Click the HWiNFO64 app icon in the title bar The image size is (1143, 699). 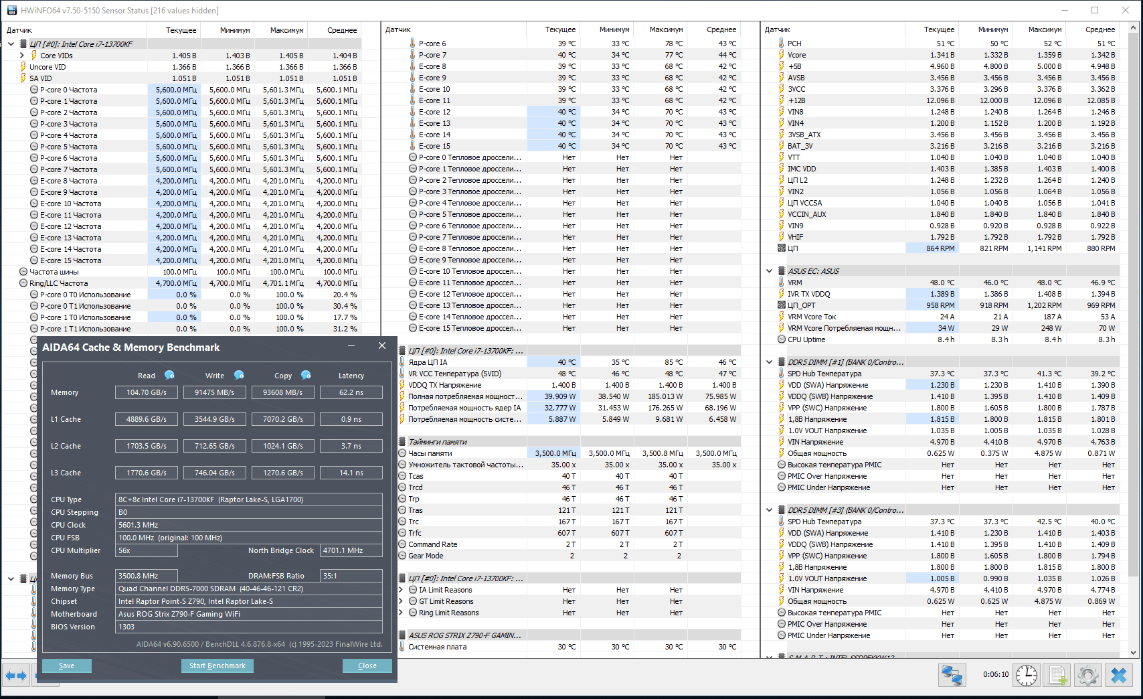pos(11,10)
